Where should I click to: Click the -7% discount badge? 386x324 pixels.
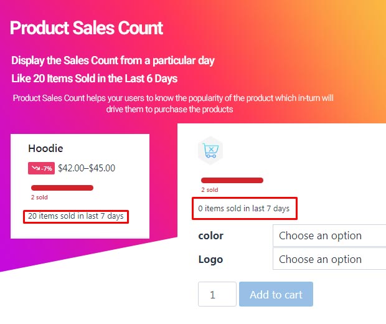[42, 168]
